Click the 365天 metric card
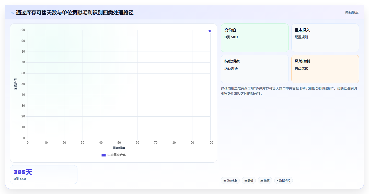 click(44, 175)
